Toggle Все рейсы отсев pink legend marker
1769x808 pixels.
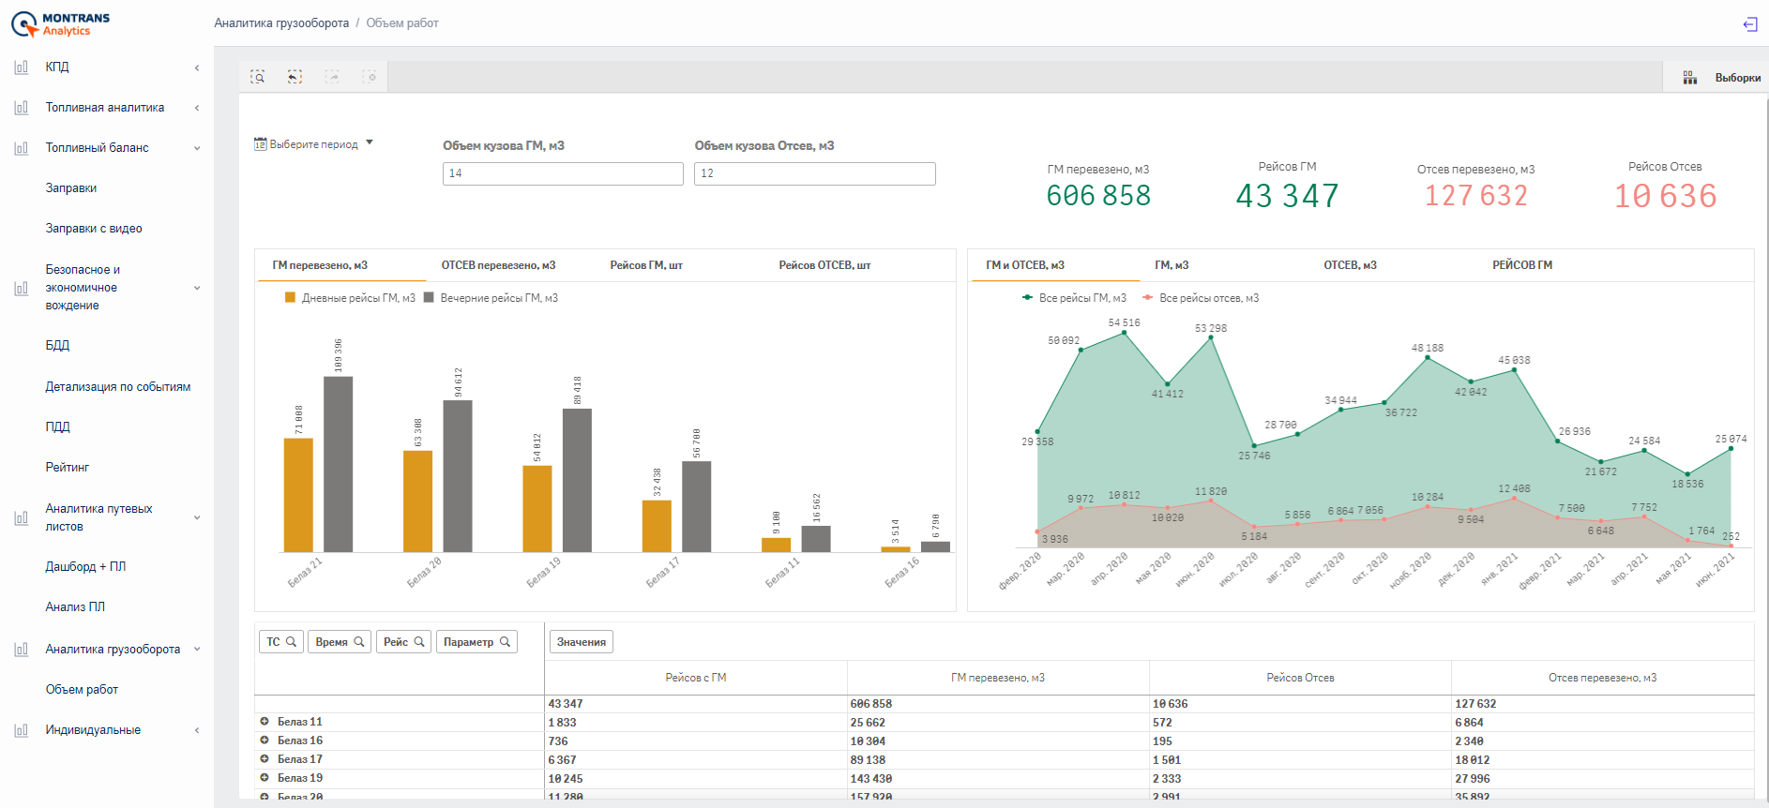click(x=1147, y=298)
